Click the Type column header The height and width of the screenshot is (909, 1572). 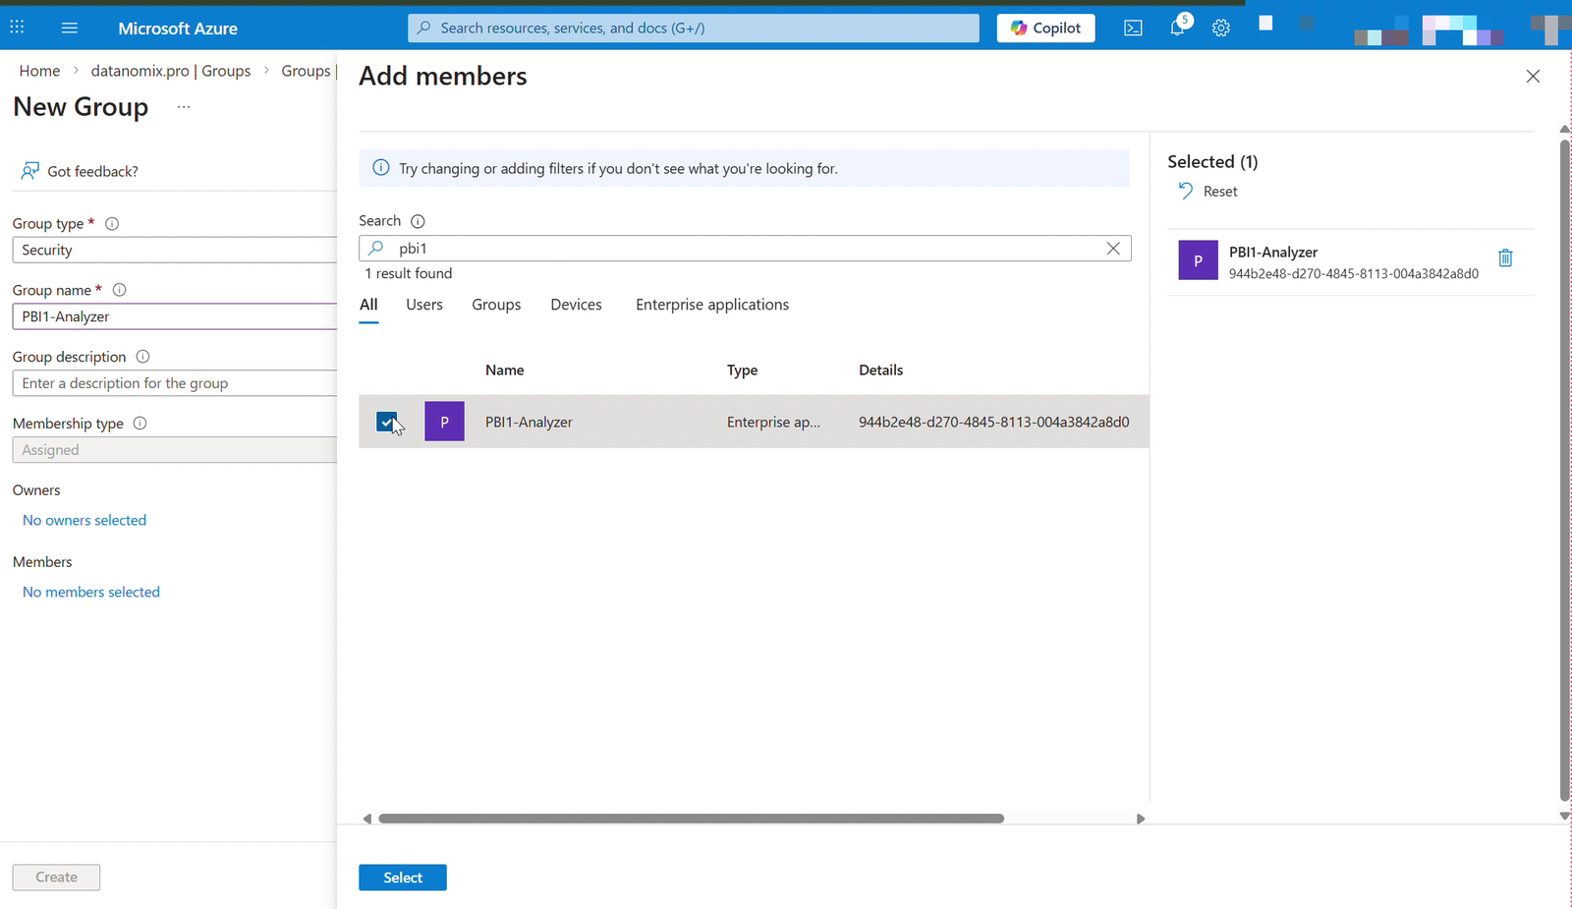click(x=742, y=369)
